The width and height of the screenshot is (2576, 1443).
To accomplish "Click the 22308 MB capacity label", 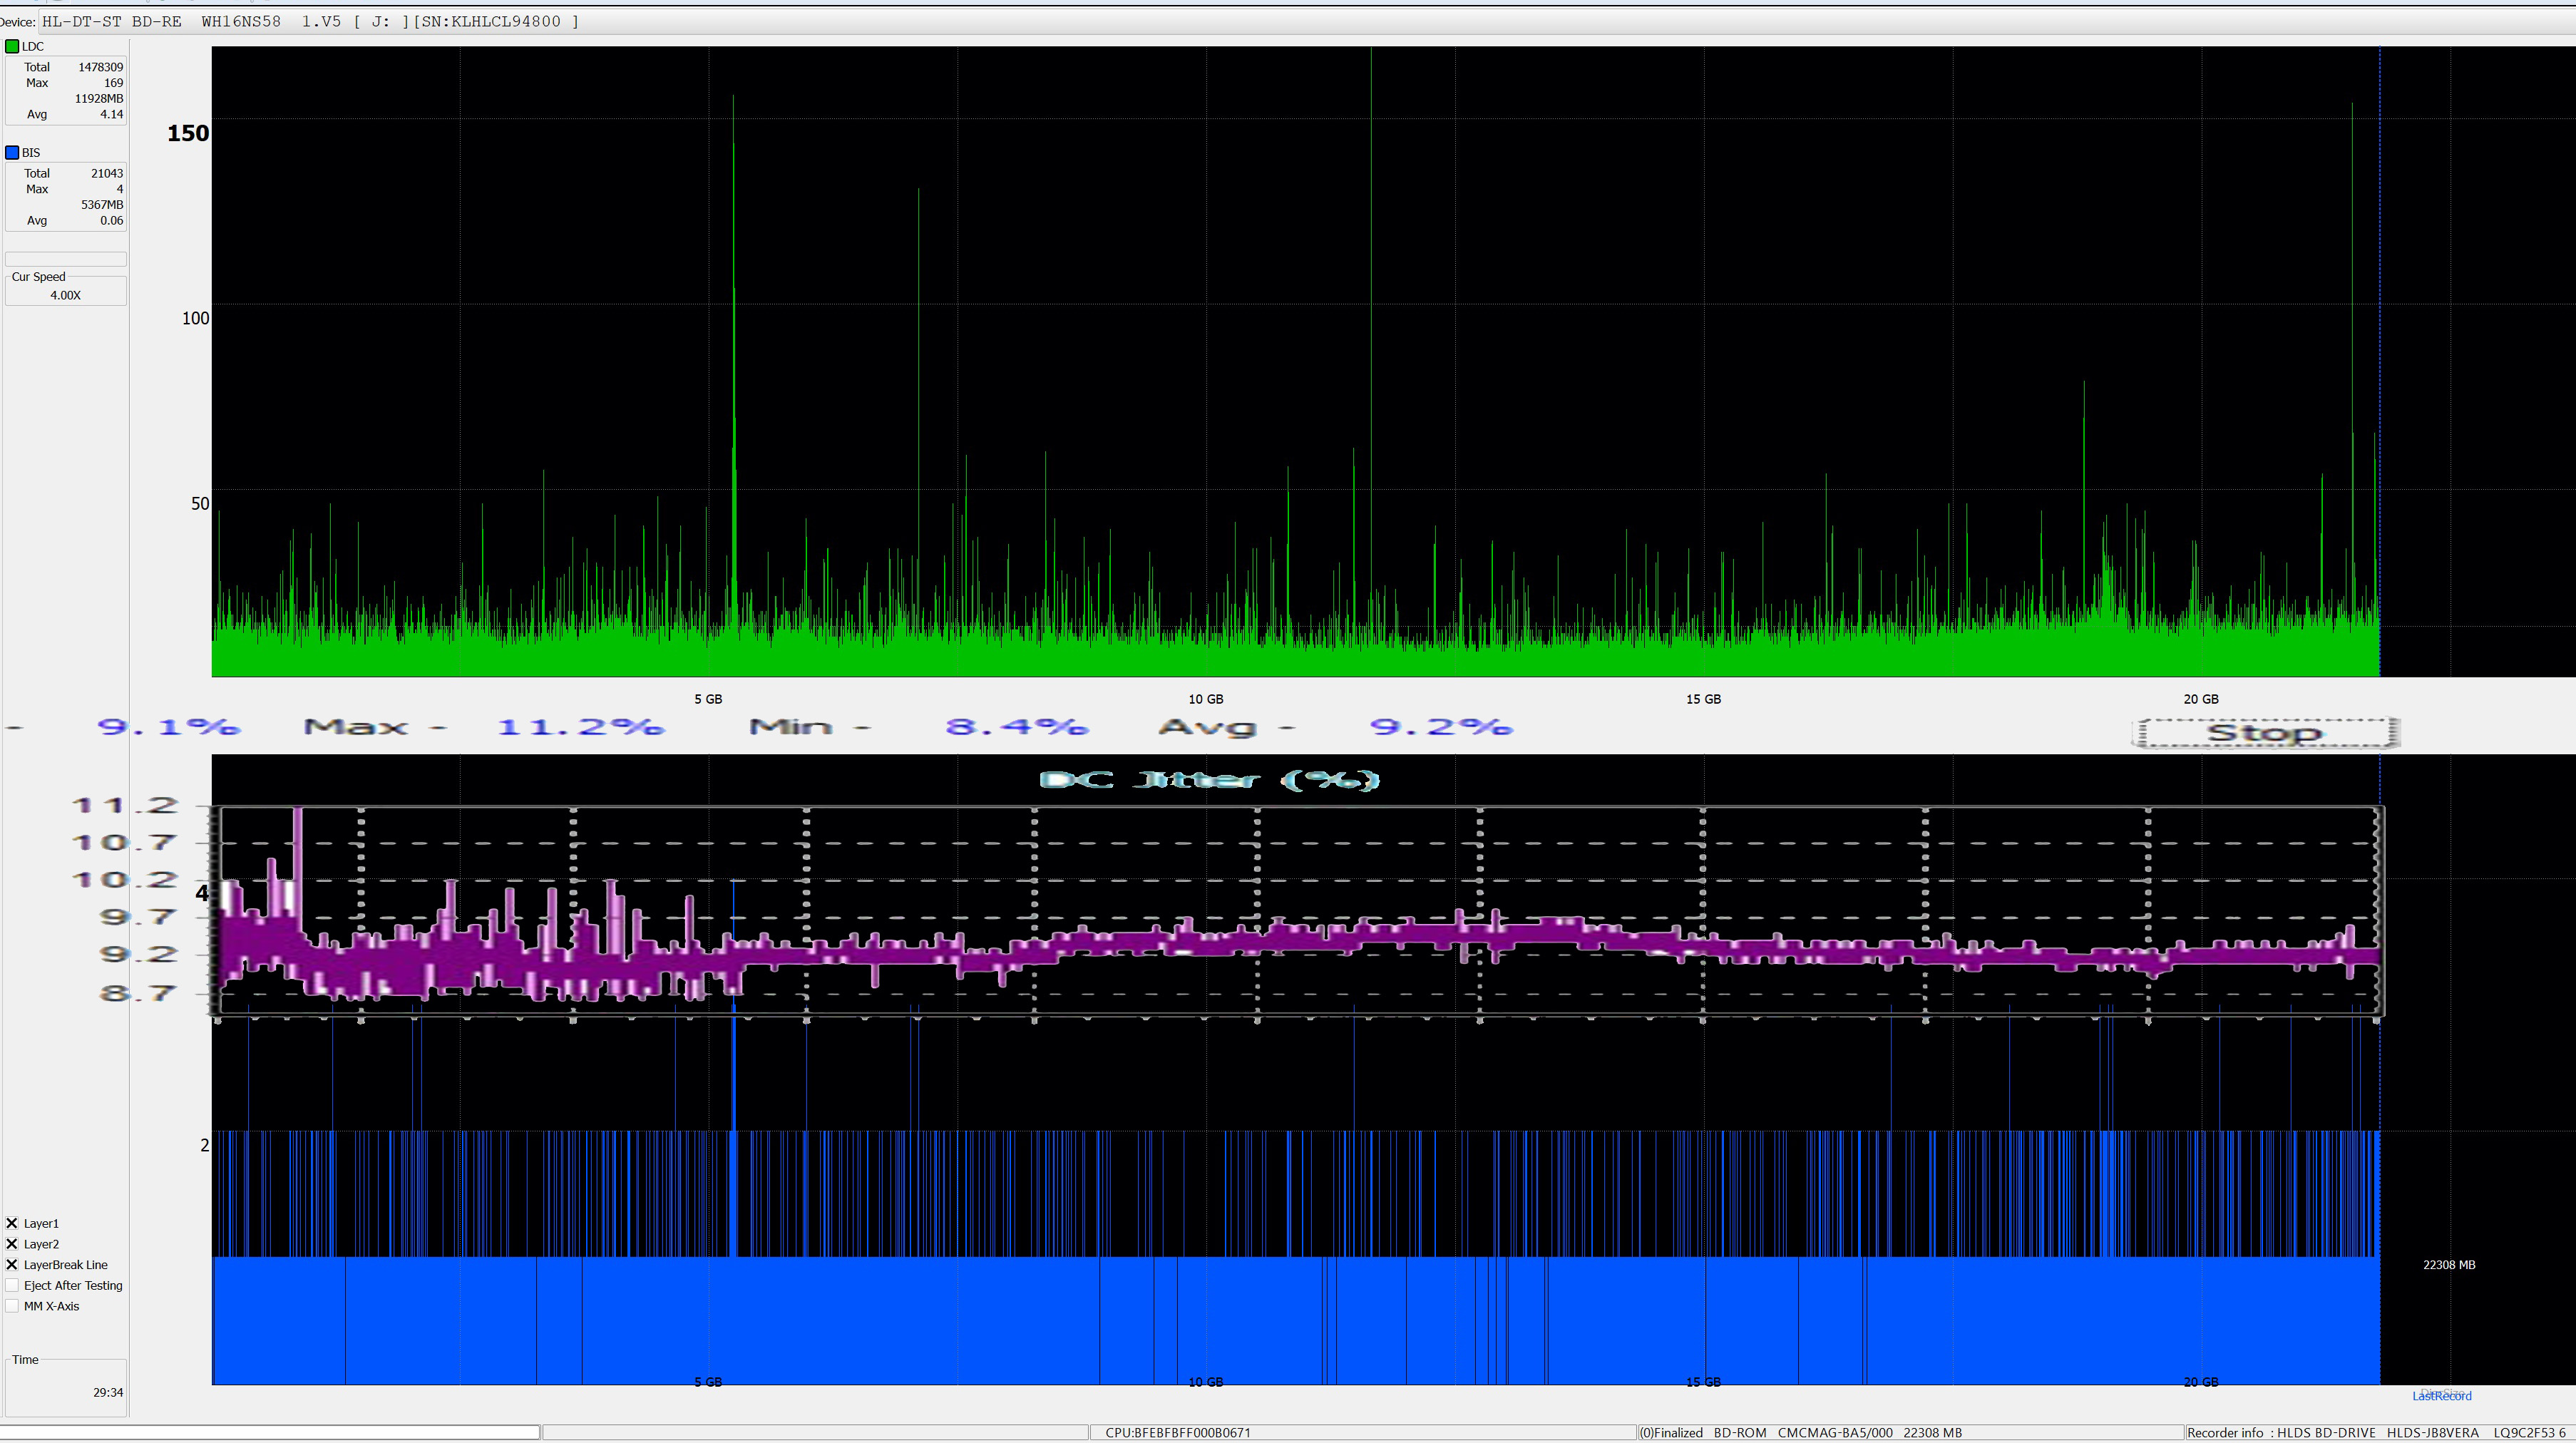I will click(2449, 1265).
